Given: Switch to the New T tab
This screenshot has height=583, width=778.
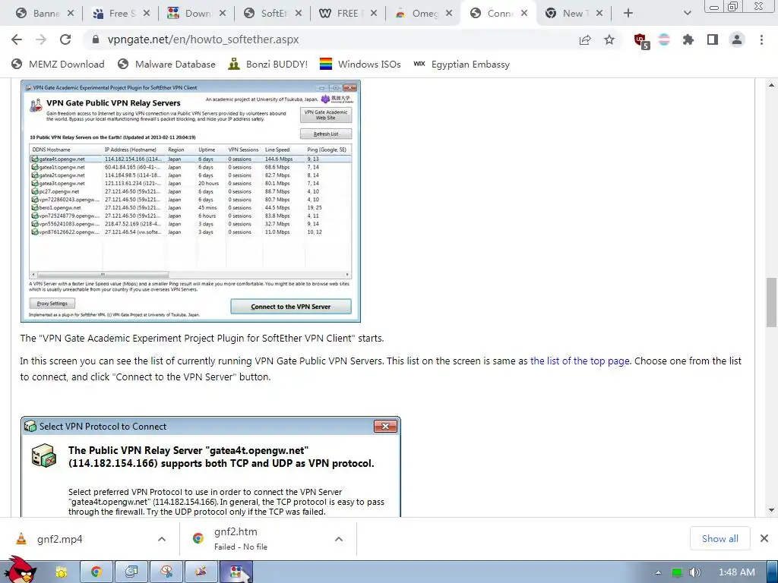Looking at the screenshot, I should pyautogui.click(x=568, y=14).
